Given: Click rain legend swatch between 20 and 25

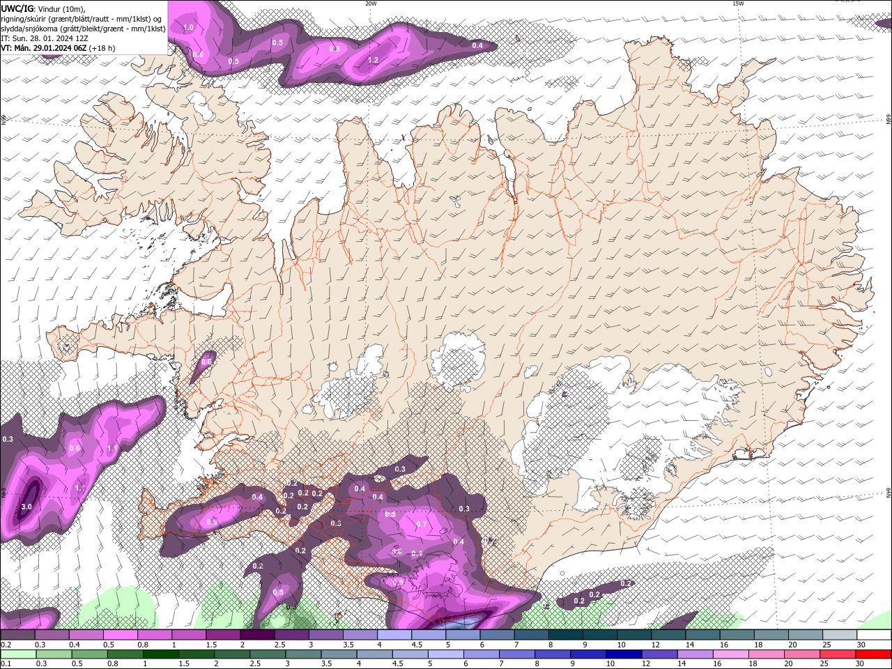Looking at the screenshot, I should [x=803, y=654].
